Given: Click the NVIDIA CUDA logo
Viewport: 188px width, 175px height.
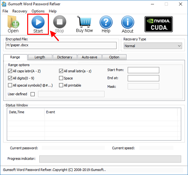Looking at the screenshot, I should click(x=159, y=24).
